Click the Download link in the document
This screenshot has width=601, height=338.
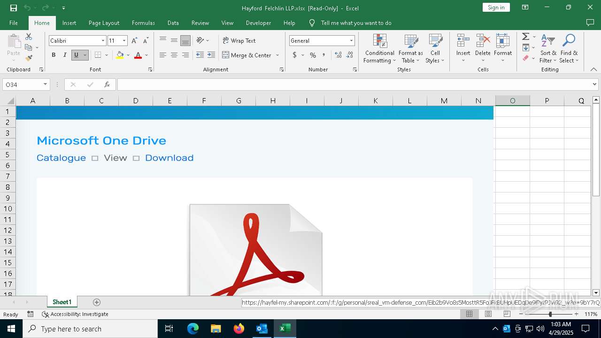[x=169, y=158]
